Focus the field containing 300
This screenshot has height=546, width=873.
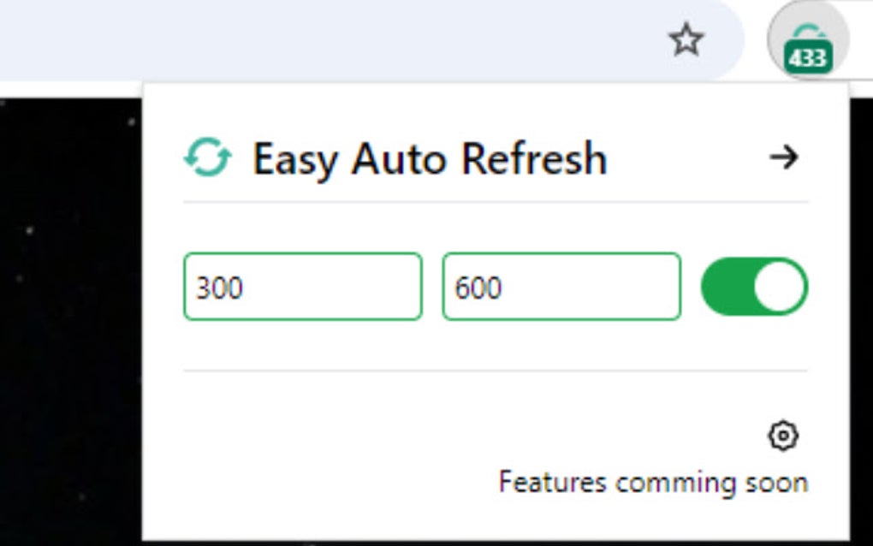coord(302,287)
